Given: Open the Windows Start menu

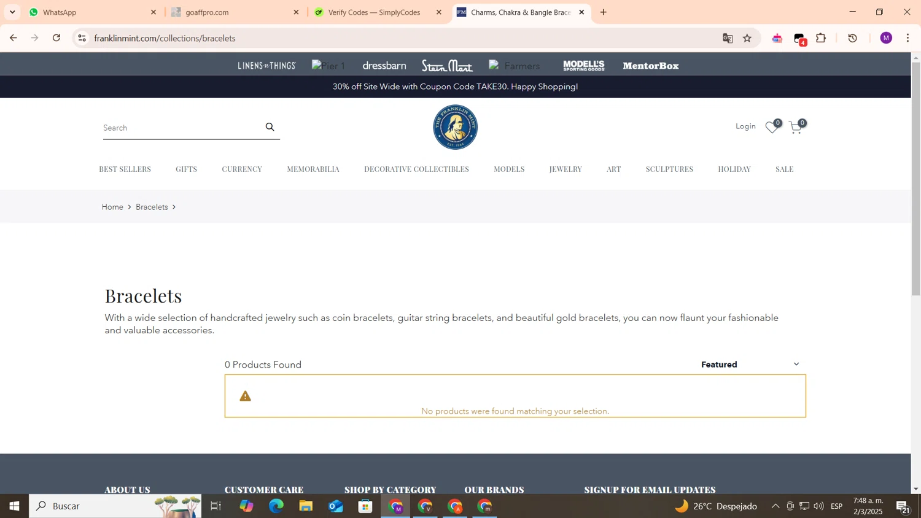Looking at the screenshot, I should [x=14, y=506].
